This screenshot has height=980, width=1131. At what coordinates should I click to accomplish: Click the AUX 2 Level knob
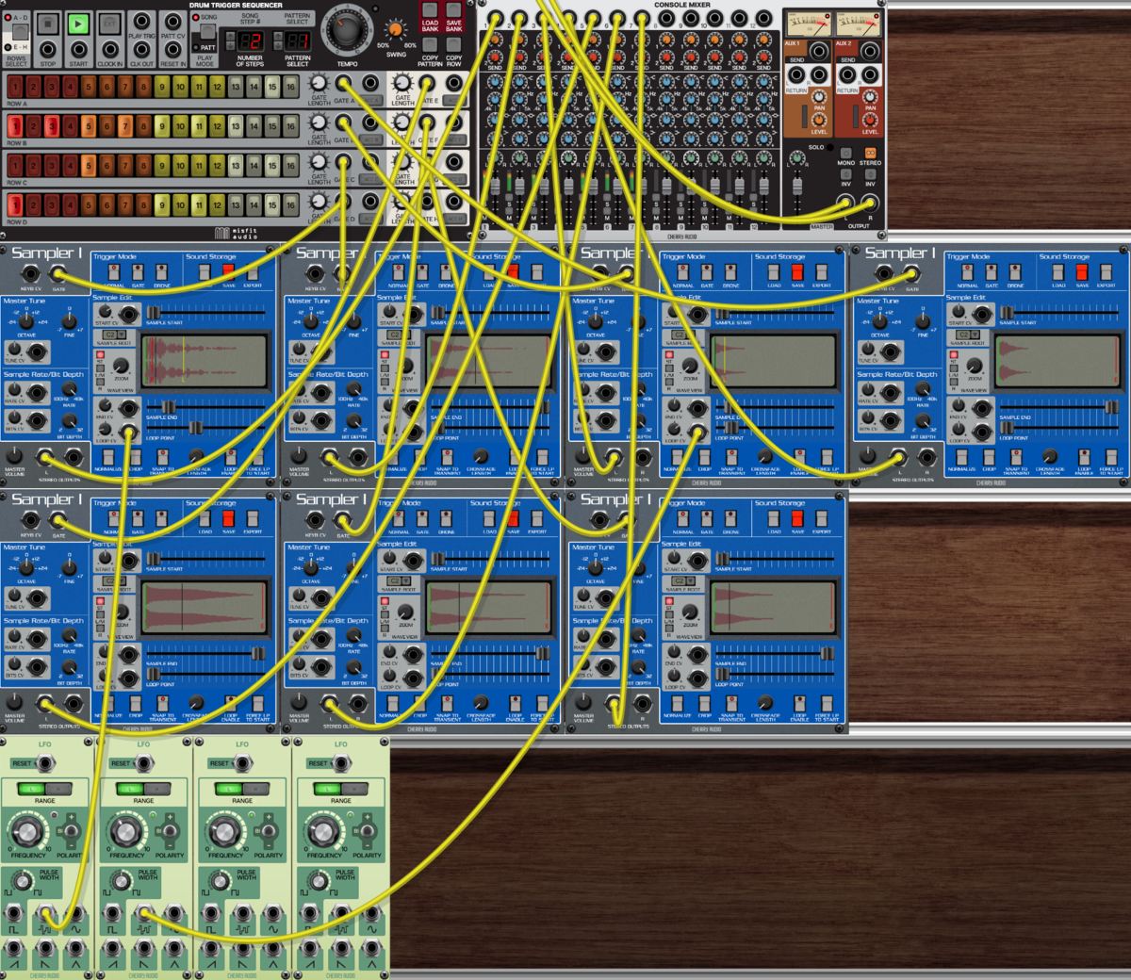point(870,120)
